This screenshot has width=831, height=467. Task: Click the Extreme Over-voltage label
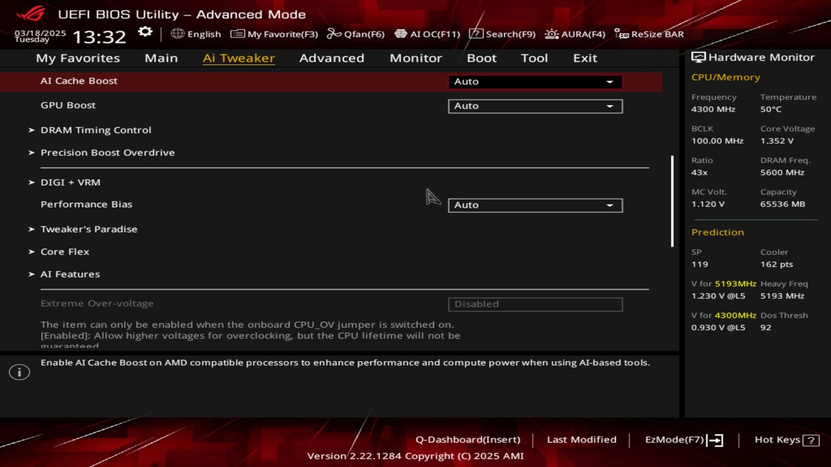click(x=97, y=304)
